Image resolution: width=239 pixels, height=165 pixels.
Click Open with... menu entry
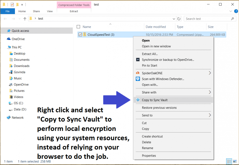[x=173, y=85]
